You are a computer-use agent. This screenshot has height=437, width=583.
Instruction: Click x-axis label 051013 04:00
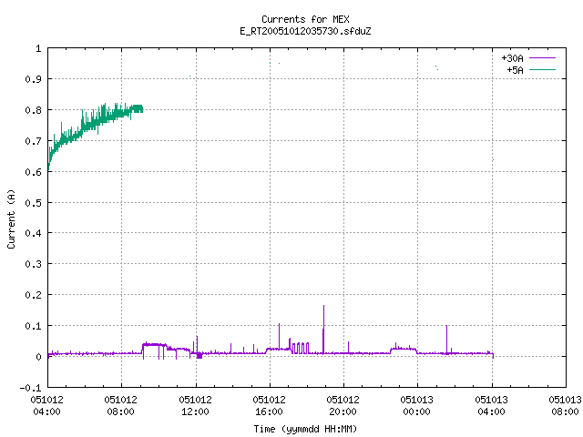491,405
